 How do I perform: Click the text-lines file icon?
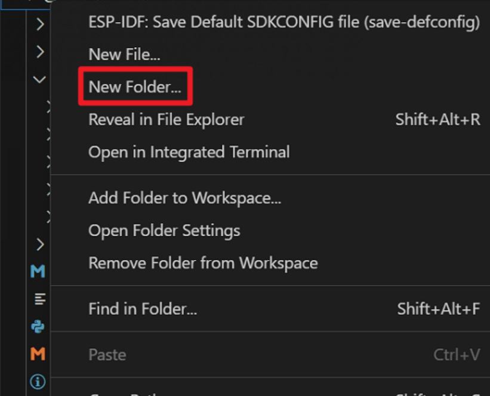pos(39,299)
